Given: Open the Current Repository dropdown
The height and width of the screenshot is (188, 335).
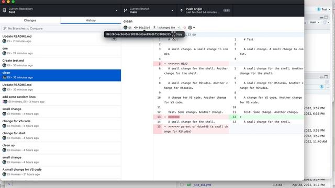Looking at the screenshot, I should (x=61, y=10).
